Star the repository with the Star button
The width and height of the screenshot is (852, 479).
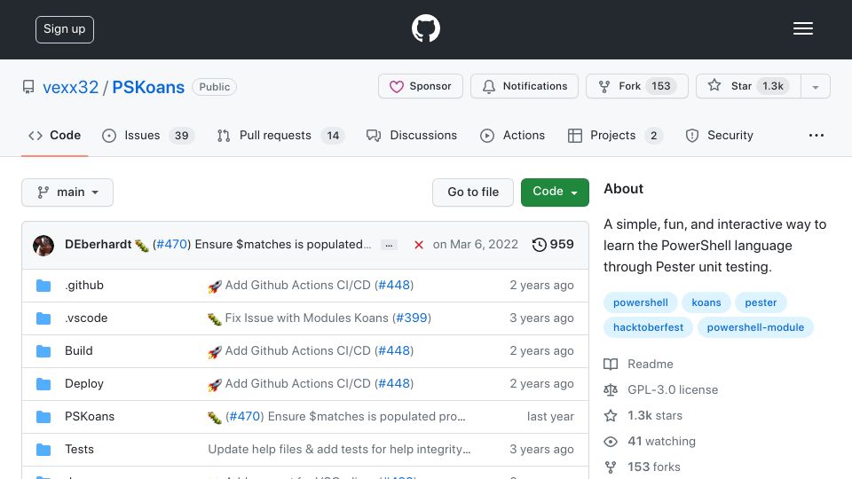(748, 86)
